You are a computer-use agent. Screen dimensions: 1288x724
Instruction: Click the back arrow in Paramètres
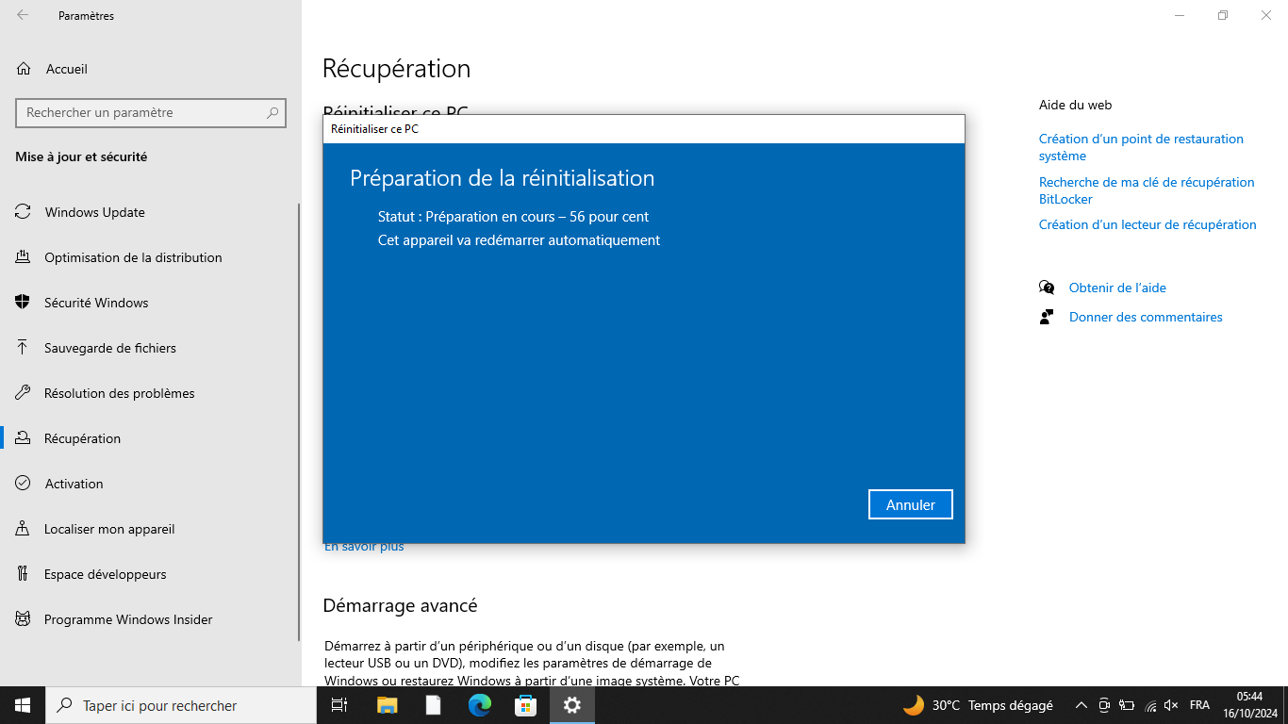point(23,15)
